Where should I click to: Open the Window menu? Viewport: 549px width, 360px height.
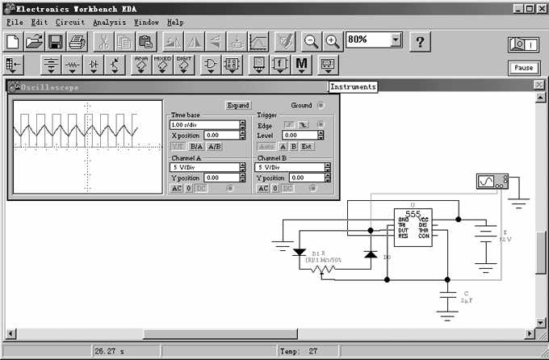click(146, 23)
